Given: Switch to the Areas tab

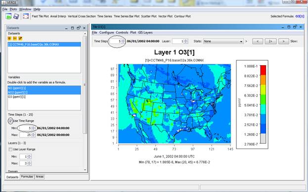Looking at the screenshot, I should coord(40,177).
